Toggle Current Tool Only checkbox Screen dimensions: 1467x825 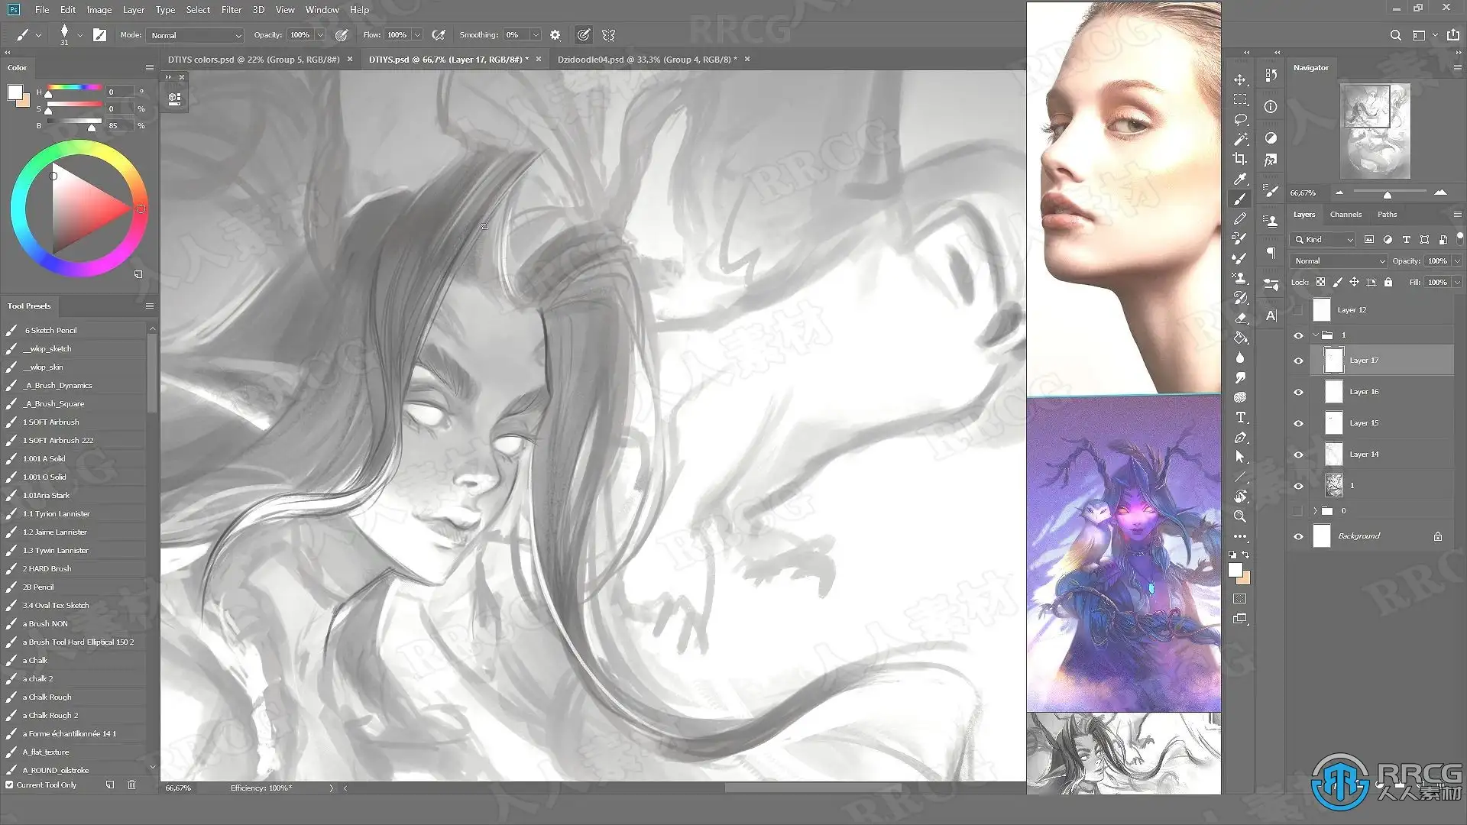tap(10, 785)
